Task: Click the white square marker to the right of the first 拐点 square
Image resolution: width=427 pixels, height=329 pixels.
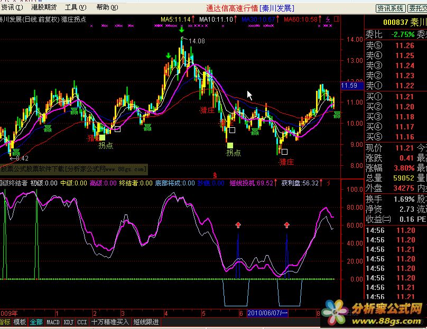Action: pyautogui.click(x=118, y=129)
